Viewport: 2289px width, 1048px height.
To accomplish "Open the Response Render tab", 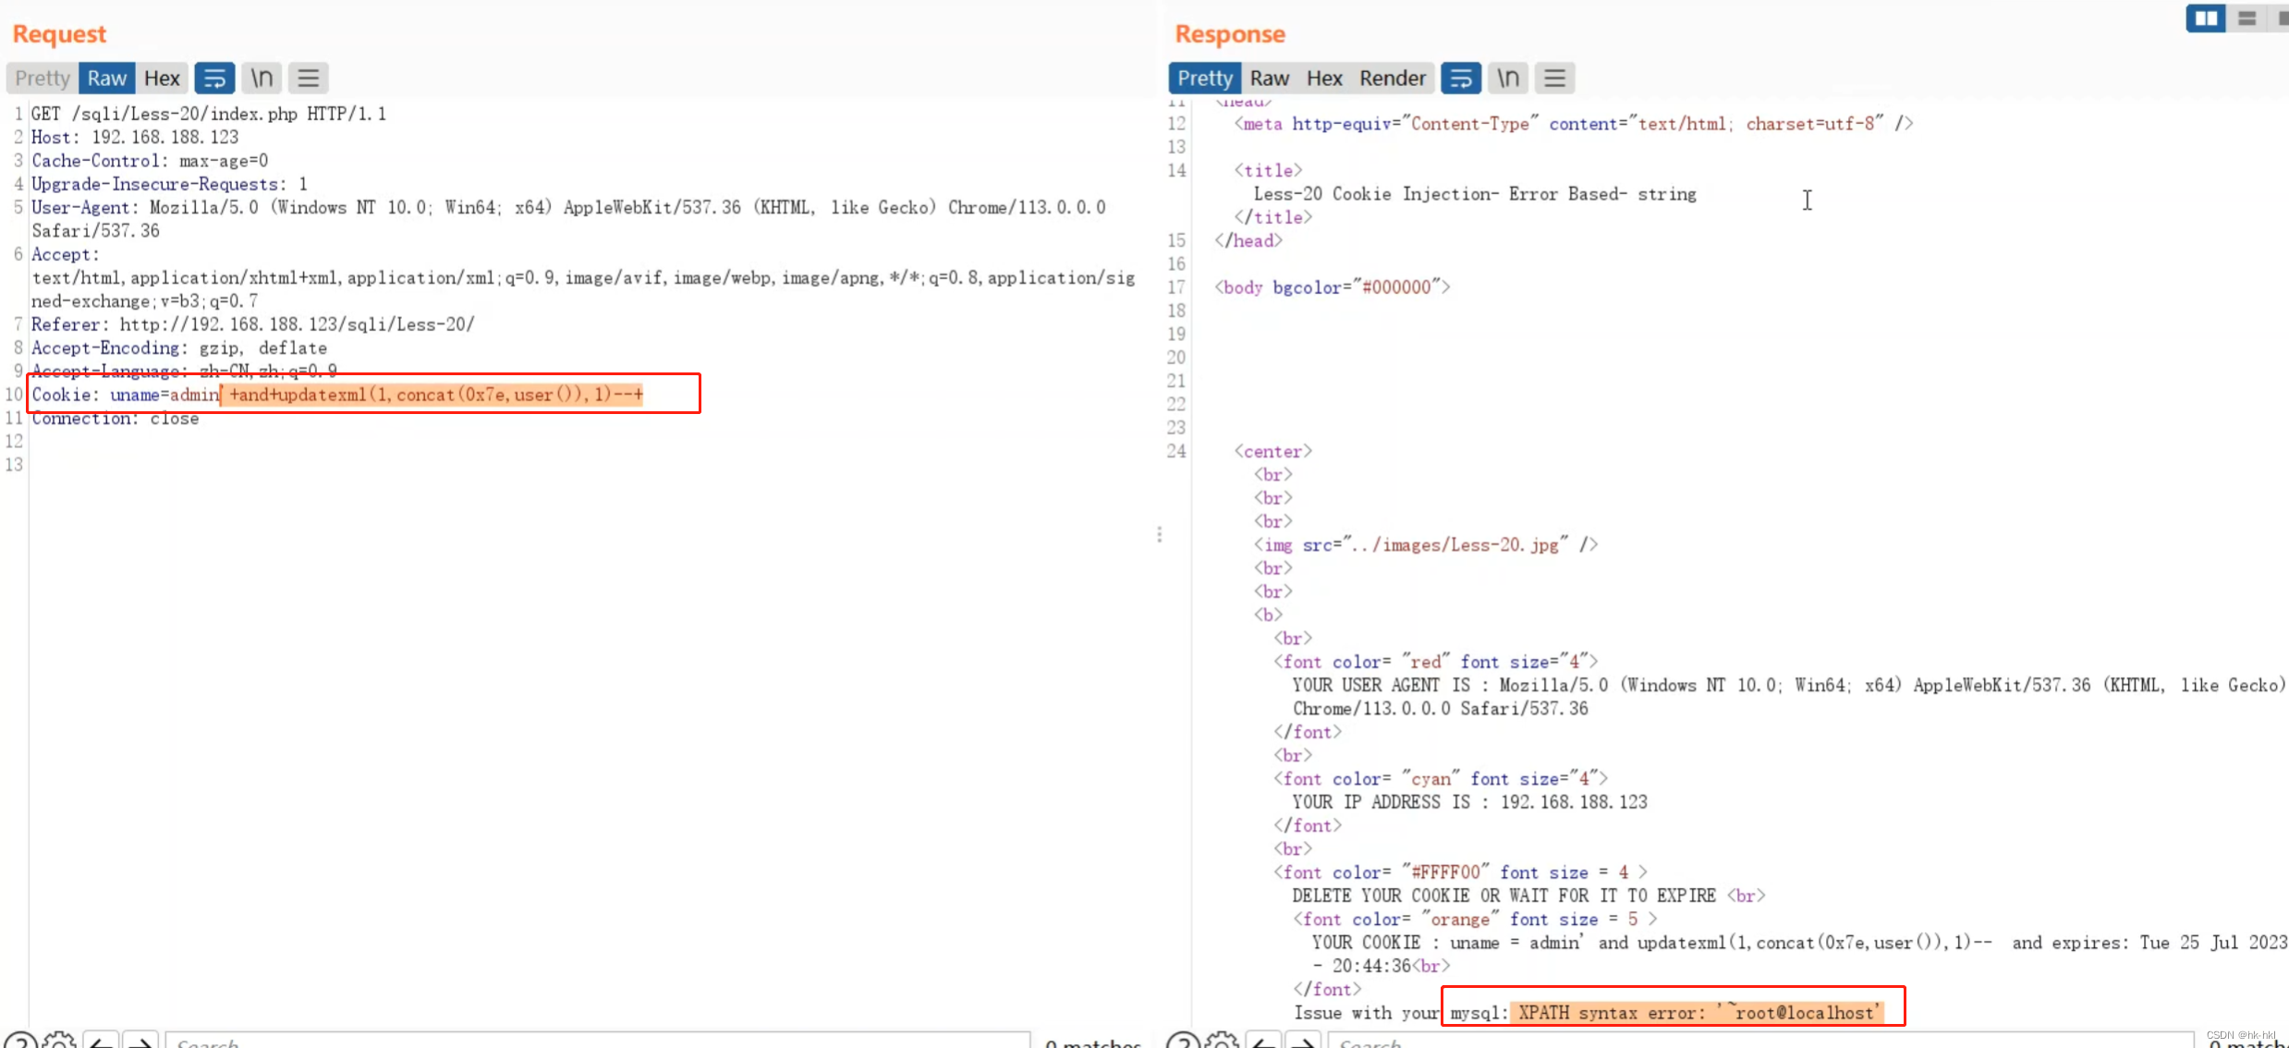I will point(1393,79).
